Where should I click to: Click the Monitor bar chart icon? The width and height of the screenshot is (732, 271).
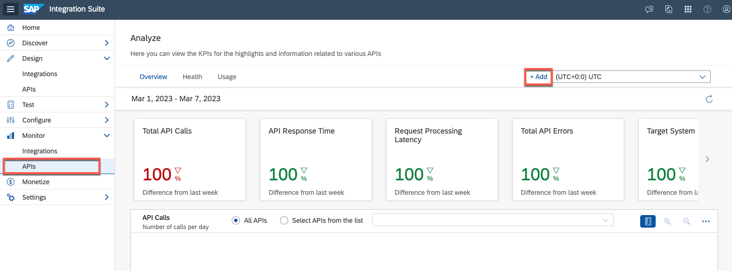tap(11, 135)
